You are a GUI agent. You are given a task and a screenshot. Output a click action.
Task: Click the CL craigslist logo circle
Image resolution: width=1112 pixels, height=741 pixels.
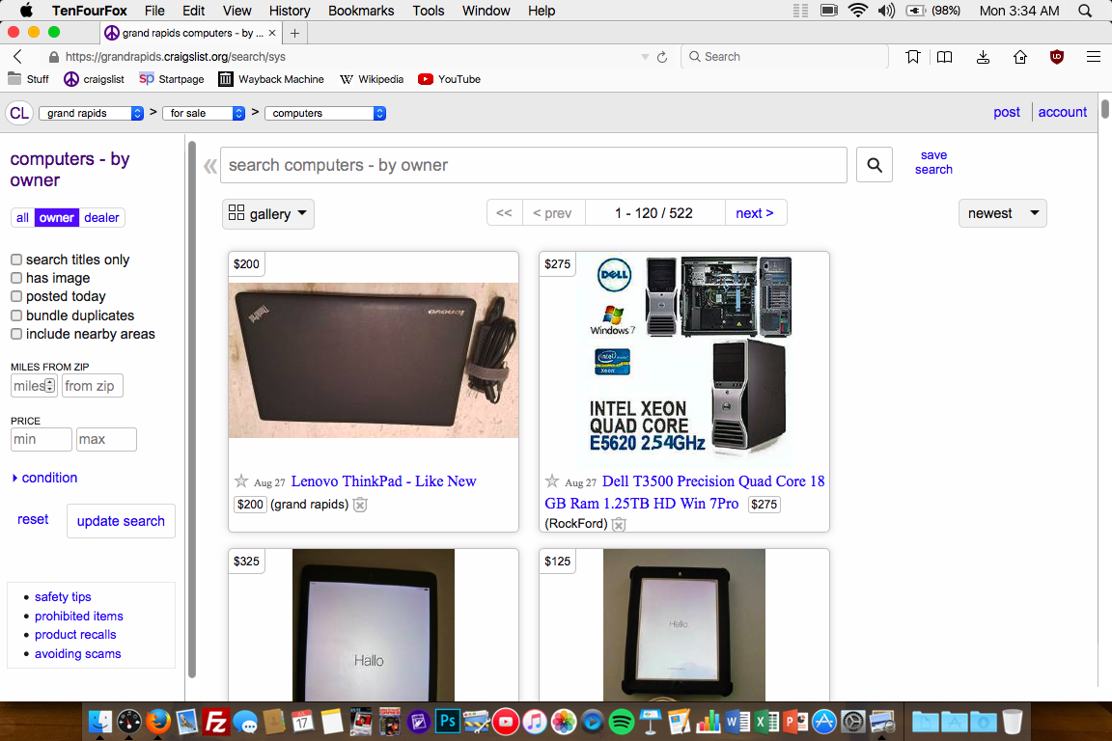(19, 113)
